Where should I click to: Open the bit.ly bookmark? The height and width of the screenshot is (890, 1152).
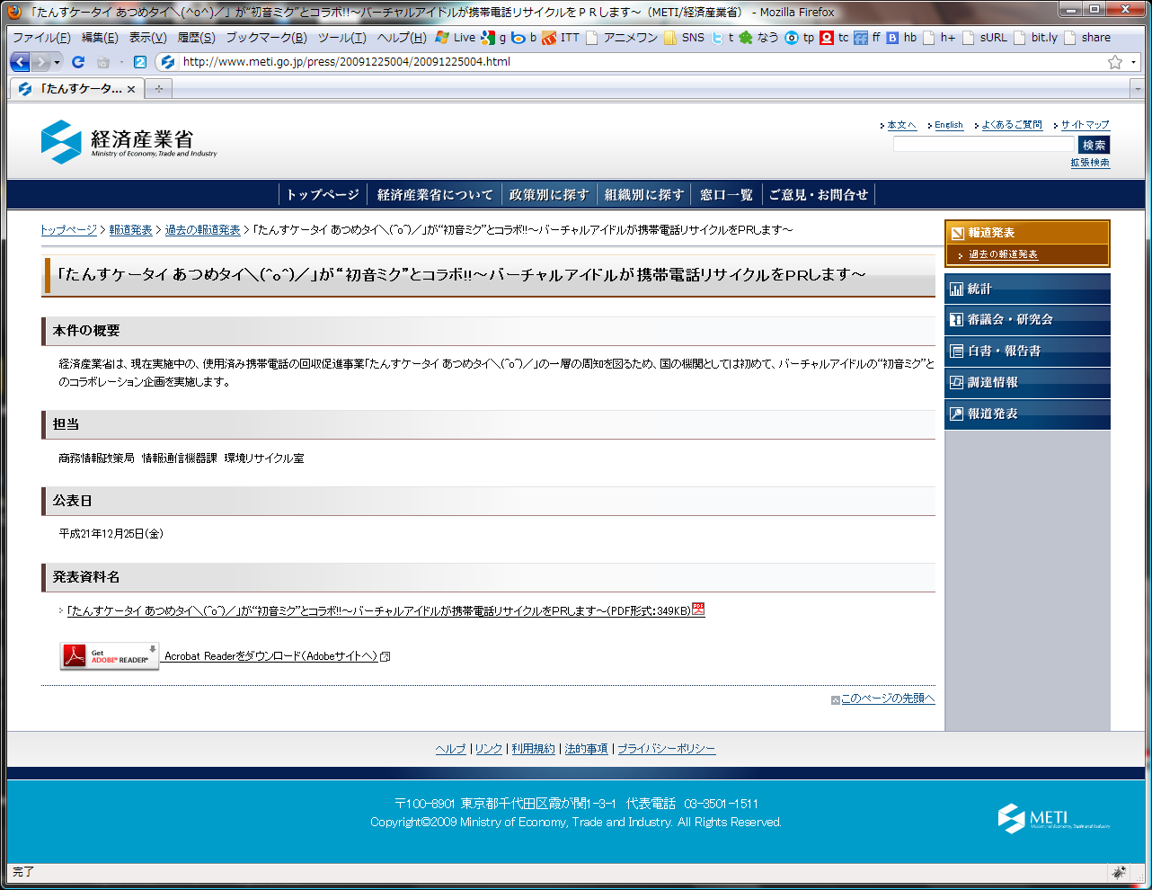coord(1036,38)
